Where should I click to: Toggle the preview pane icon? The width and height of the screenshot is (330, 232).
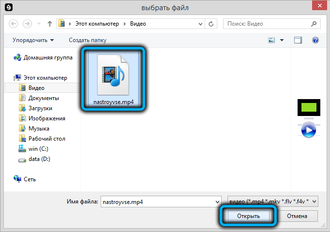[x=298, y=40]
